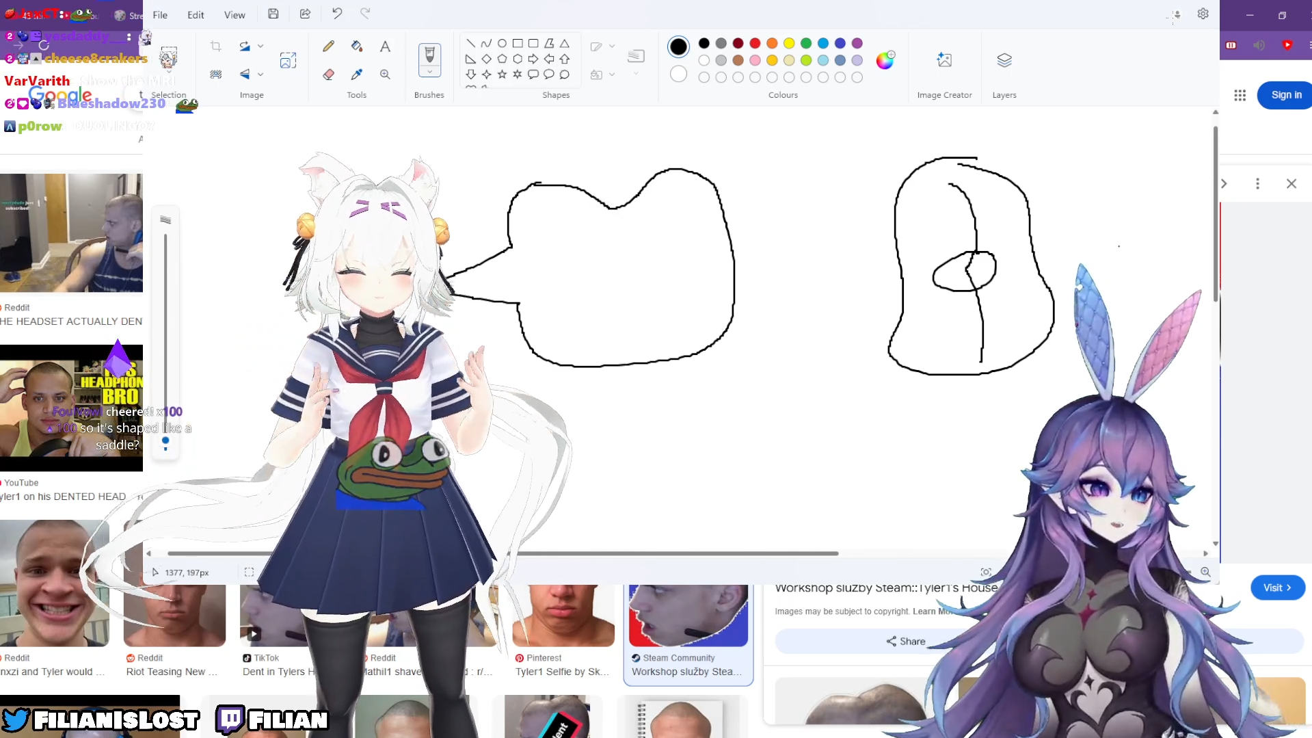Click the Share icon in Paint's title bar
Screen dimensions: 1312x738
305,14
